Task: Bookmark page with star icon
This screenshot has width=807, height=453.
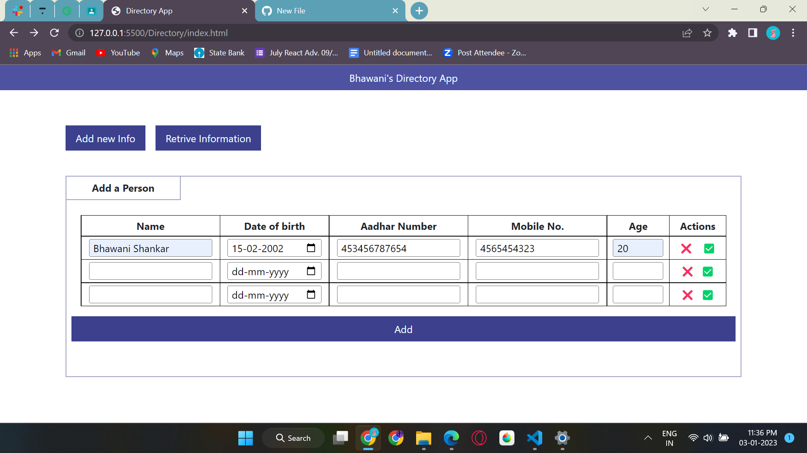Action: coord(707,33)
